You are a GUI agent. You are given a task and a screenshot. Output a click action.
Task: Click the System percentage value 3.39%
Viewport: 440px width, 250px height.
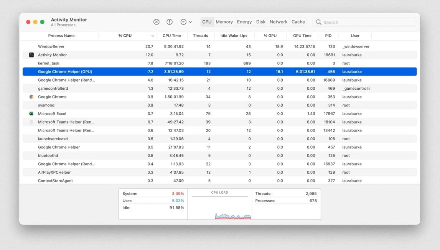[178, 194]
